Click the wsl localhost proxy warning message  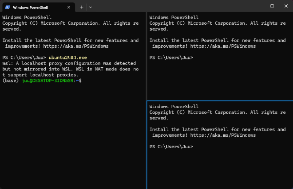click(71, 69)
